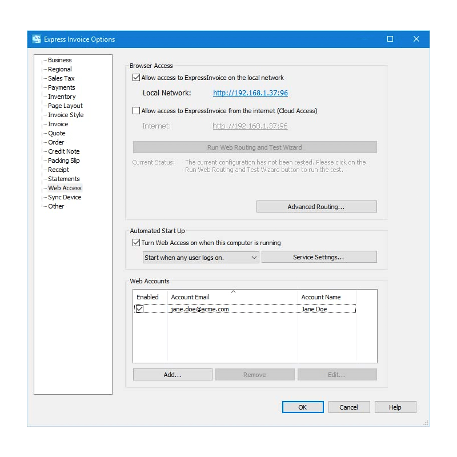This screenshot has width=457, height=457.
Task: Select the Invoice options item
Action: [x=58, y=124]
